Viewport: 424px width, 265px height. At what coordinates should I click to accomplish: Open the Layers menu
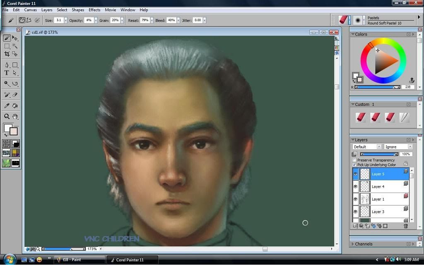click(47, 10)
